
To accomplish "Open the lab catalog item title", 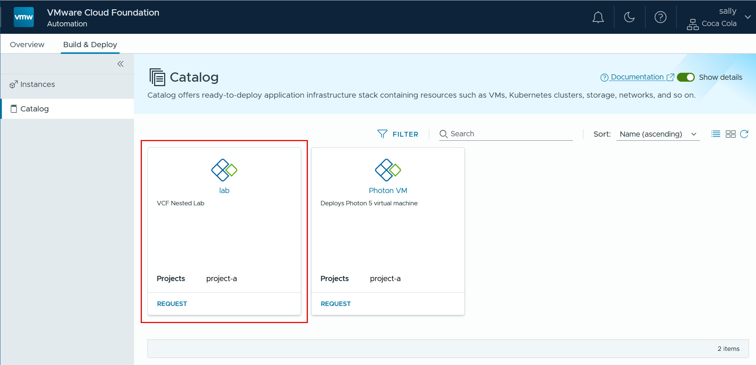I will pyautogui.click(x=224, y=190).
